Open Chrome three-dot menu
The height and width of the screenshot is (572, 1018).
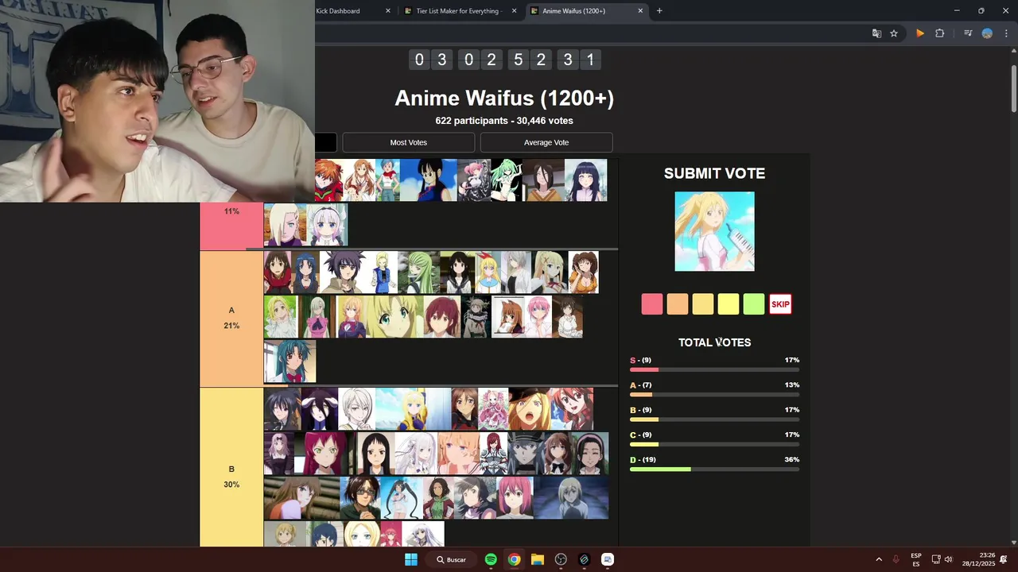point(1004,33)
